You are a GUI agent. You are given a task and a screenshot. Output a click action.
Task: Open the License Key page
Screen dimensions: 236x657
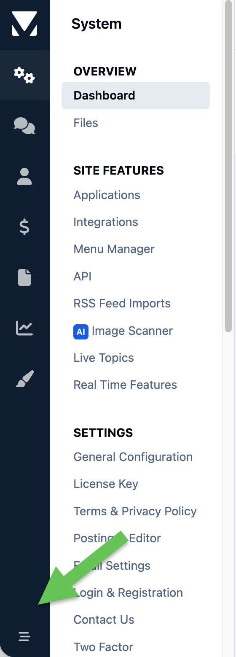[106, 484]
